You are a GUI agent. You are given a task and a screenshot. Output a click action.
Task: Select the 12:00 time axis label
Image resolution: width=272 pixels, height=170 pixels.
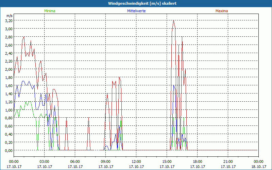point(136,161)
